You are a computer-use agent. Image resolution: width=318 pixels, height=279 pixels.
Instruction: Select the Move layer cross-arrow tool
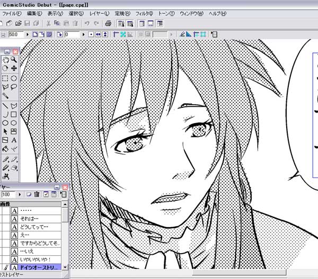(x=14, y=68)
